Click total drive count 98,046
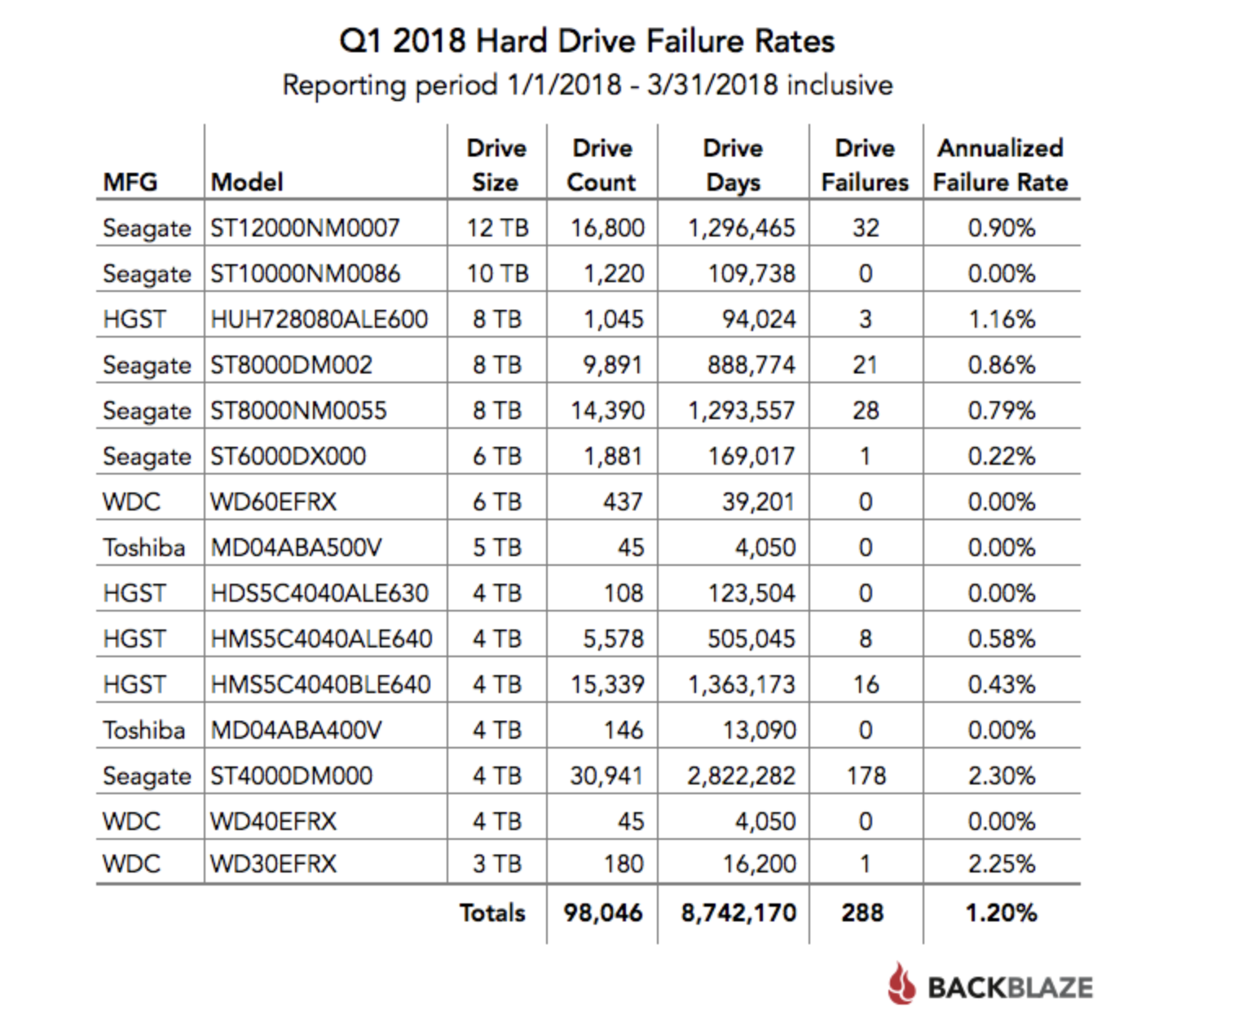 [603, 912]
